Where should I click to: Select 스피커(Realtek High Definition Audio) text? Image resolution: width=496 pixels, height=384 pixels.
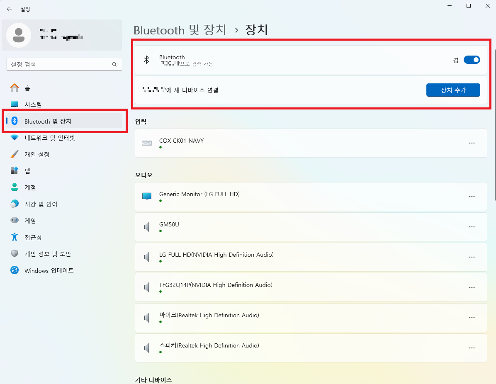(x=209, y=345)
